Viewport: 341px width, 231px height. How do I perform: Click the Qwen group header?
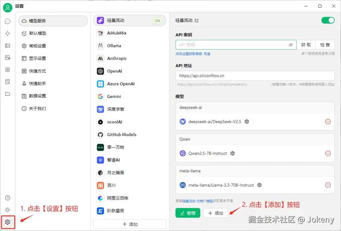pos(255,139)
